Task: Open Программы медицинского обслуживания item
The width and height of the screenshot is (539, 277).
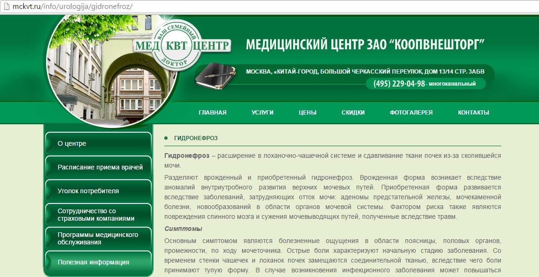Action: point(98,238)
